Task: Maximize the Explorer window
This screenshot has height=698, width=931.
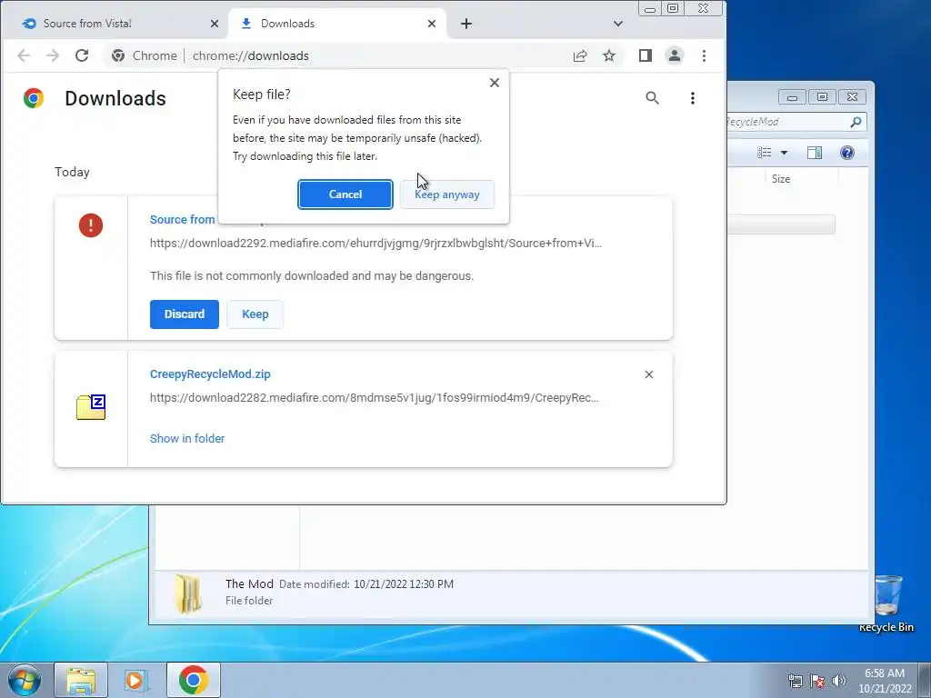Action: point(822,97)
